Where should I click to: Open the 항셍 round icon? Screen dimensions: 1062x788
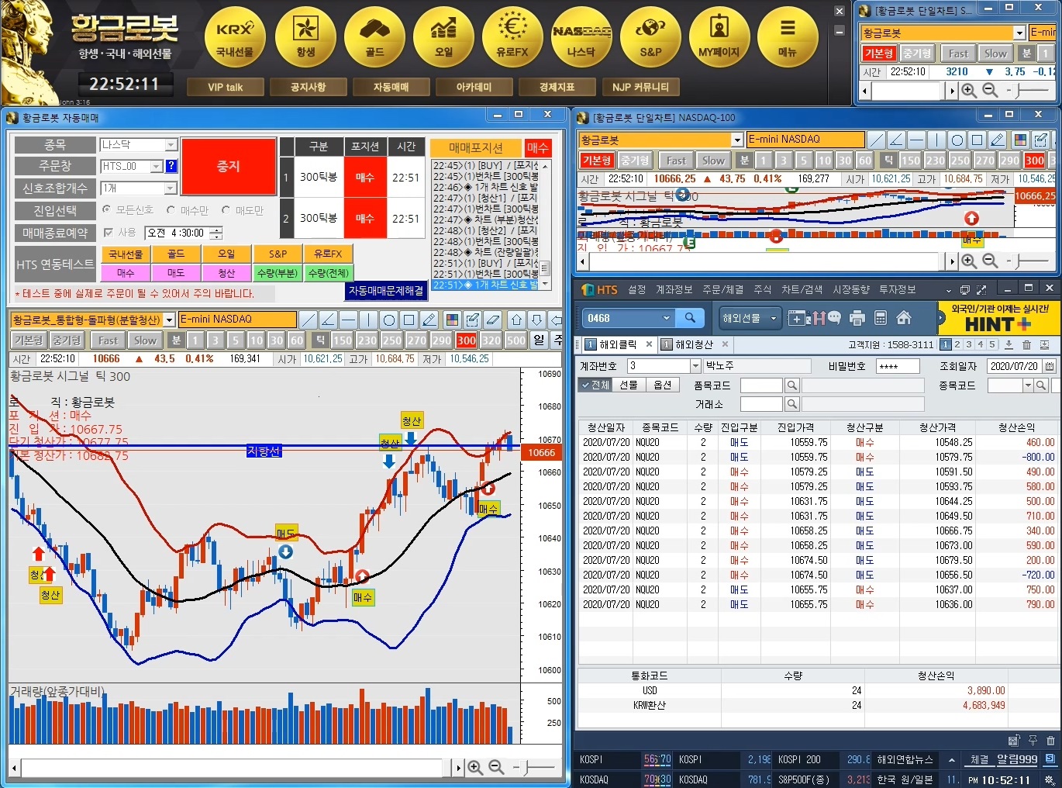point(305,37)
